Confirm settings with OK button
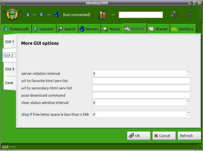This screenshot has width=203, height=151. (x=139, y=136)
